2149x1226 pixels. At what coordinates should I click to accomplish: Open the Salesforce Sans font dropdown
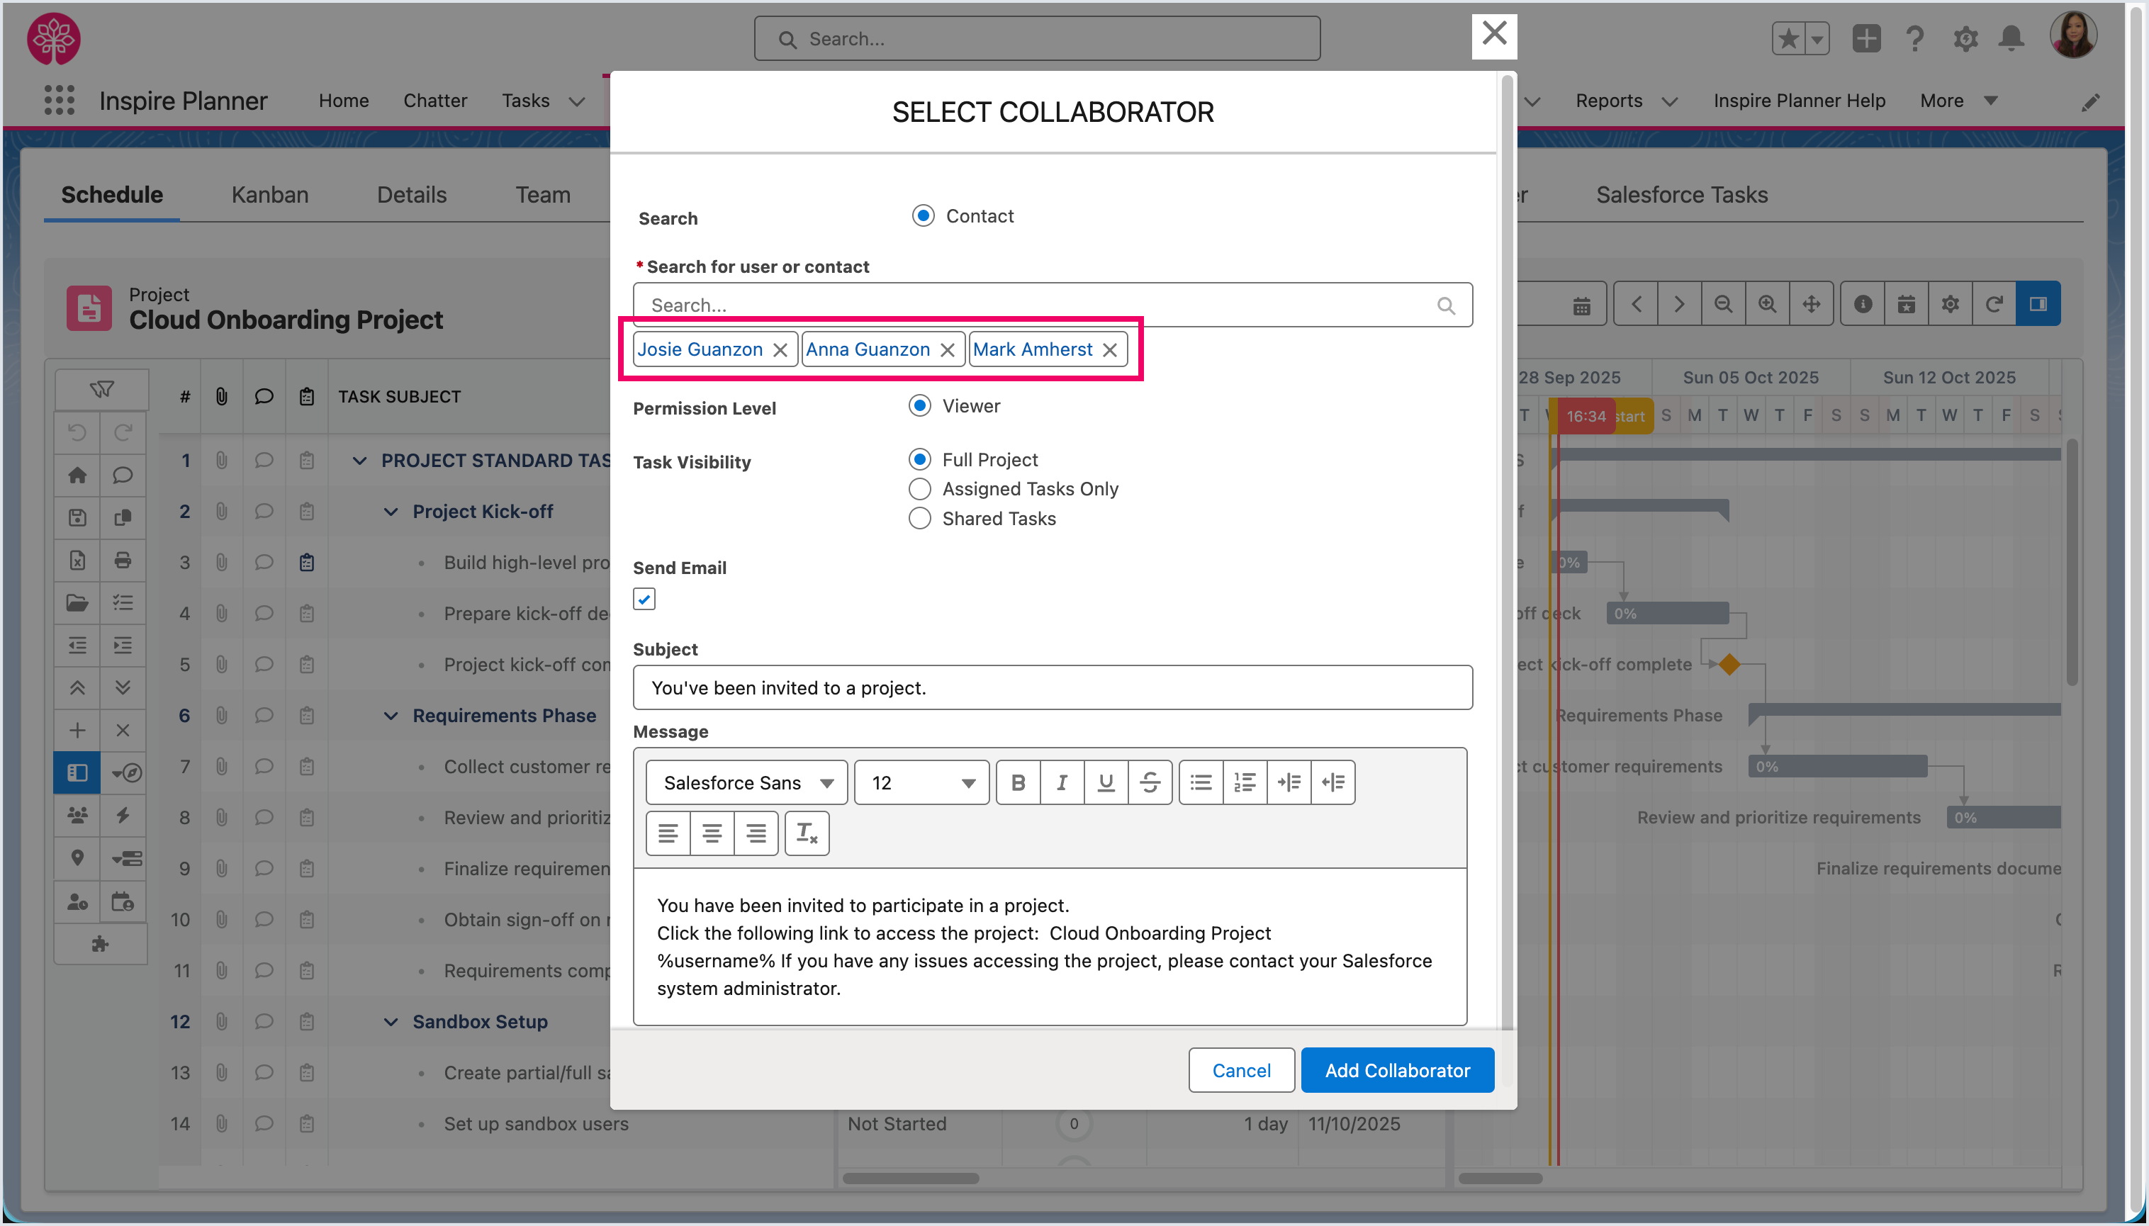(746, 783)
